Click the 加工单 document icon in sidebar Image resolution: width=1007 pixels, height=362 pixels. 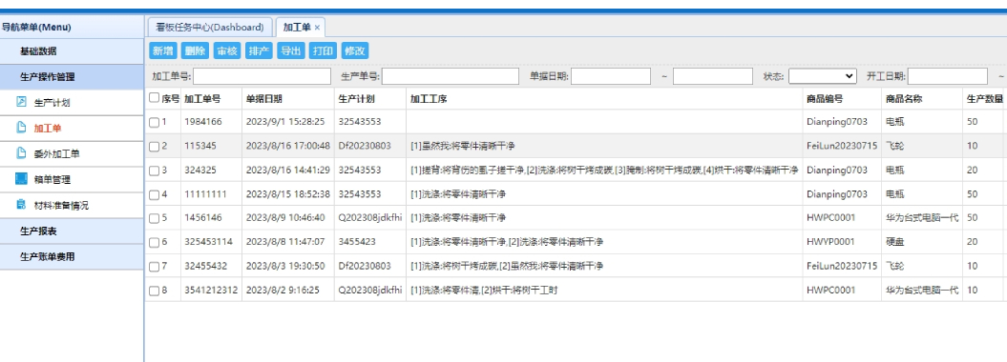(x=21, y=128)
